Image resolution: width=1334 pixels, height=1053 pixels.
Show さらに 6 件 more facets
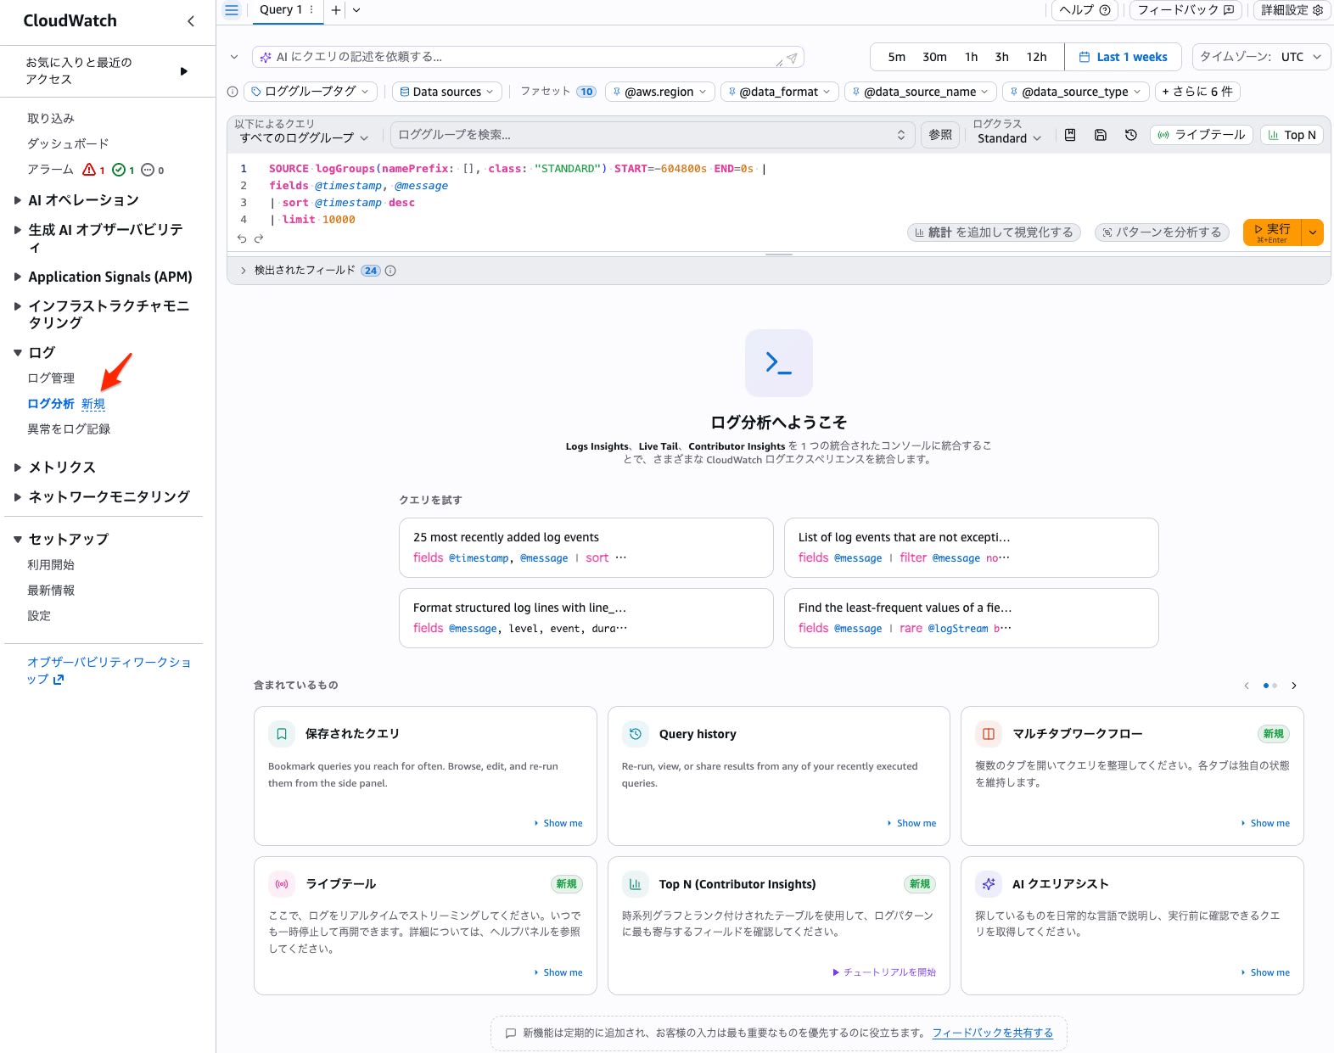1197,92
